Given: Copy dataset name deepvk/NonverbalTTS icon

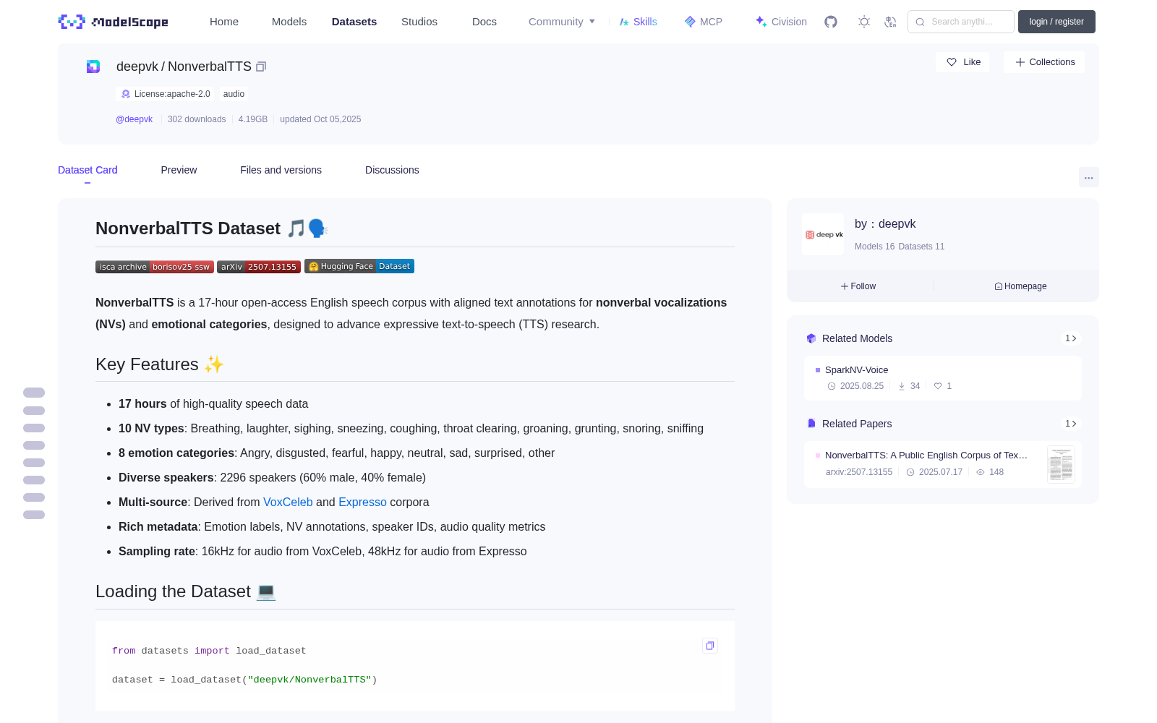Looking at the screenshot, I should [x=261, y=67].
